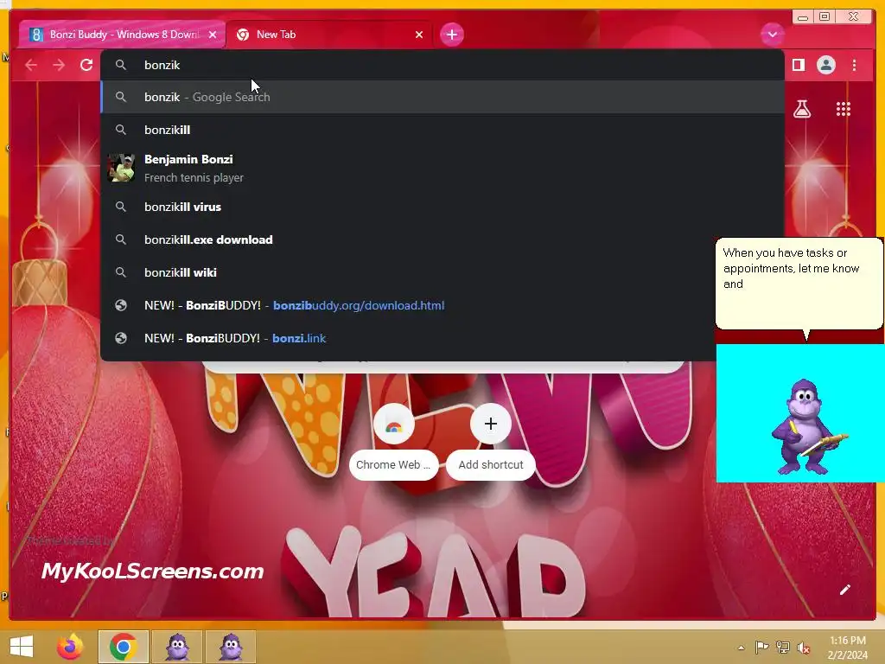This screenshot has height=664, width=885.
Task: Open the Google apps grid
Action: pos(844,109)
